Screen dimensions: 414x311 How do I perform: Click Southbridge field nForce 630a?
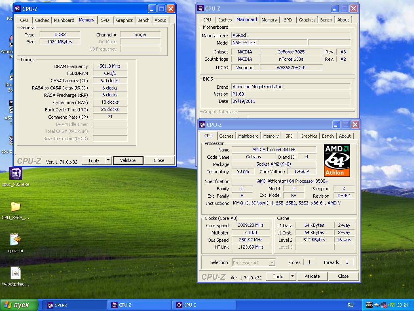click(291, 59)
